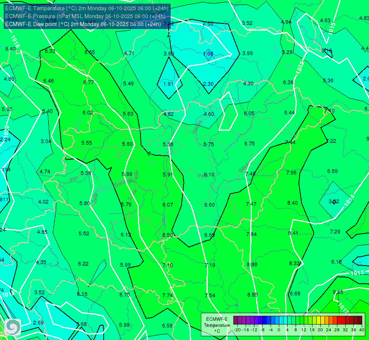This screenshot has width=369, height=340.
Task: Click the dark red legend swatch above 40
Action: click(x=360, y=320)
